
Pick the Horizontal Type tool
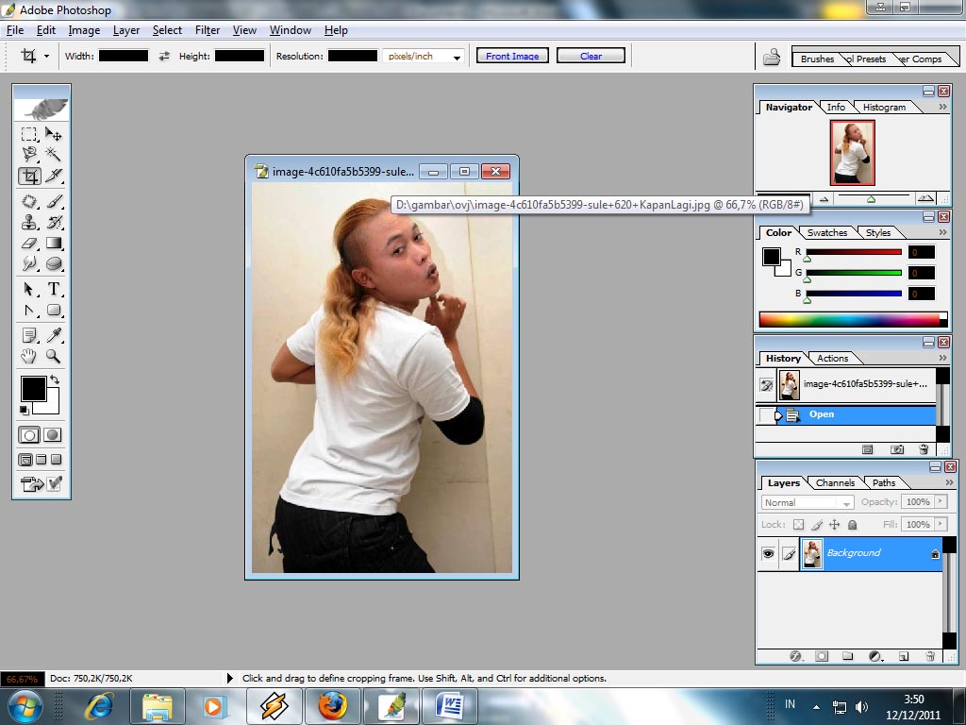coord(54,289)
